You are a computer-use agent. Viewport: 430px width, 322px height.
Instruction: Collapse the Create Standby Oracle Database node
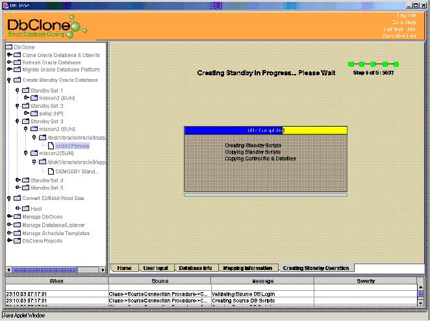9,80
